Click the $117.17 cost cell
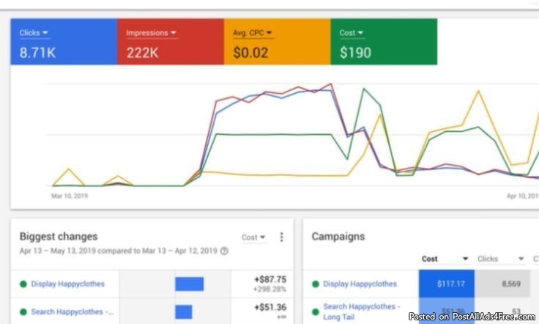This screenshot has height=324, width=539. [446, 284]
